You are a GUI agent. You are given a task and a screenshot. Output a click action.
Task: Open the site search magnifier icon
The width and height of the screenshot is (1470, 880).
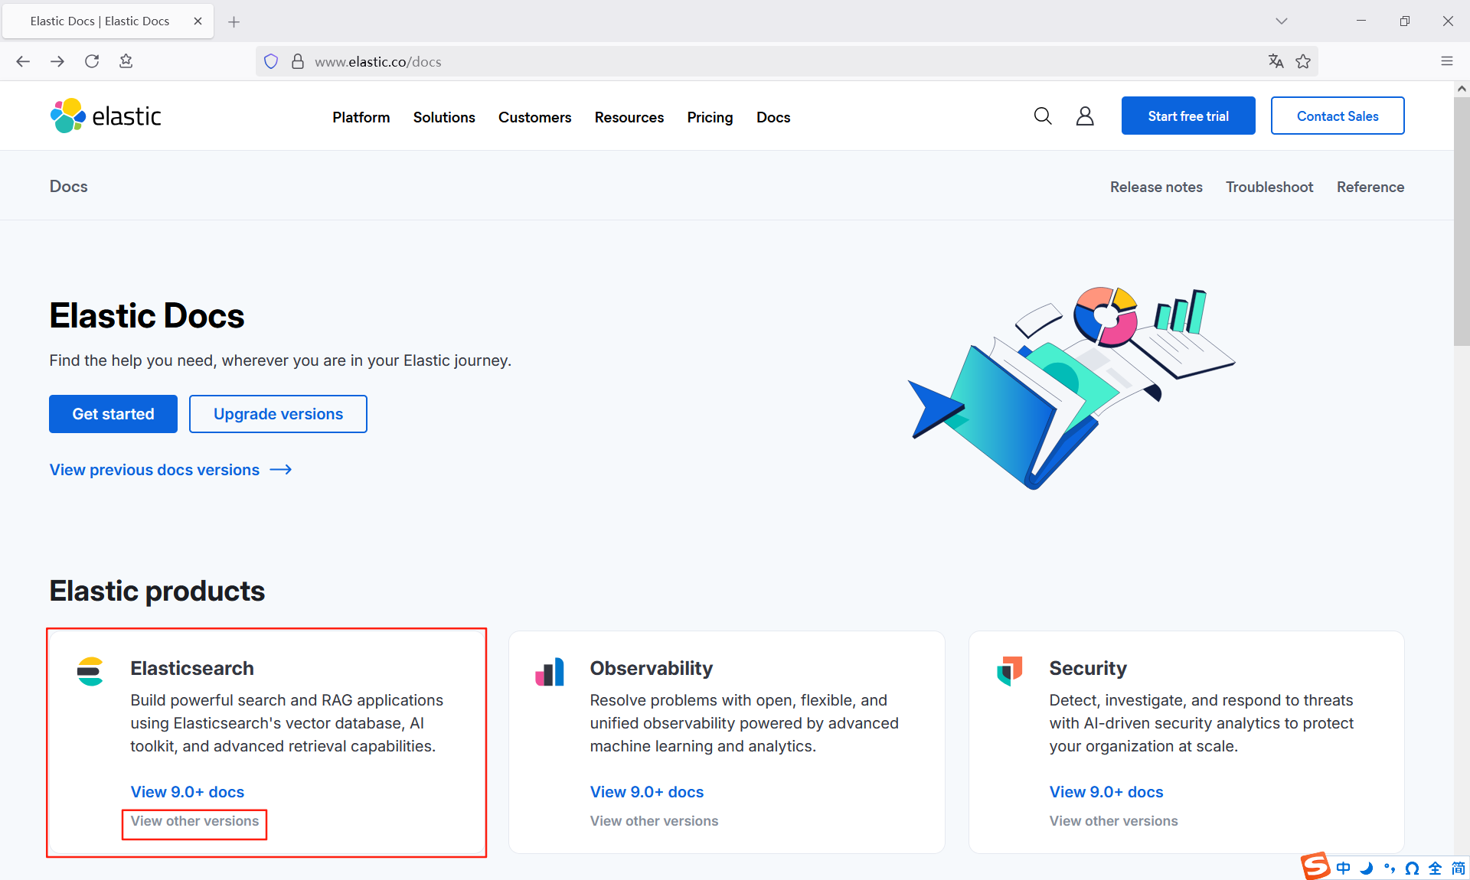[1042, 116]
